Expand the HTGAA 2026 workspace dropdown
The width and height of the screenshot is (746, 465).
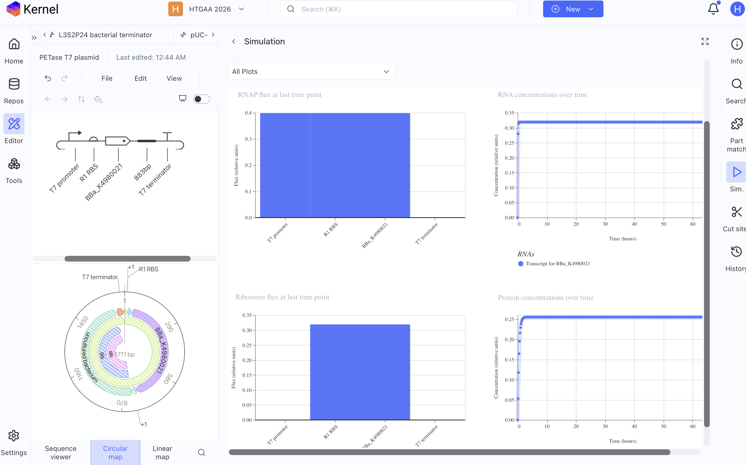[x=242, y=9]
